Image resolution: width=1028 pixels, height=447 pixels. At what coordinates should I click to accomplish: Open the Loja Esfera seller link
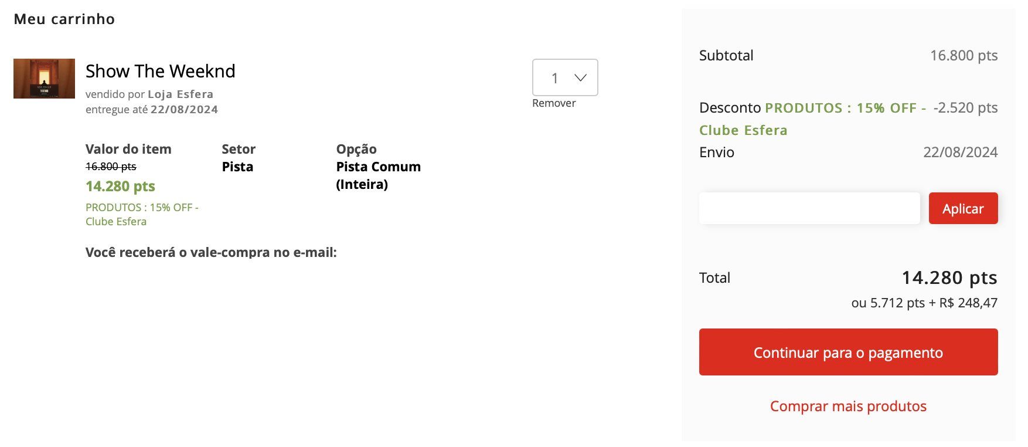[181, 94]
